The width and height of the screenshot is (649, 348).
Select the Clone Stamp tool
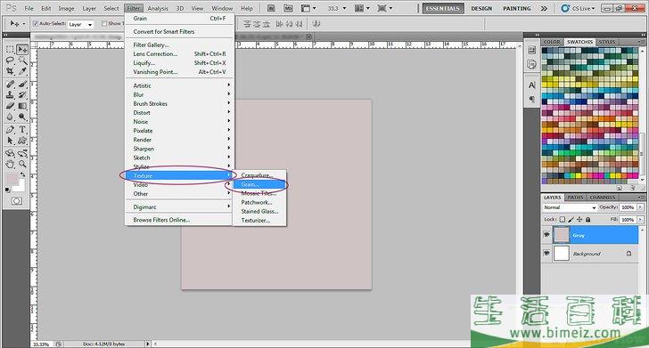[x=10, y=95]
